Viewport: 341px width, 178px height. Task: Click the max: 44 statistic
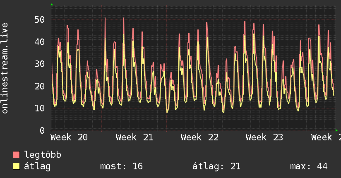[309, 166]
